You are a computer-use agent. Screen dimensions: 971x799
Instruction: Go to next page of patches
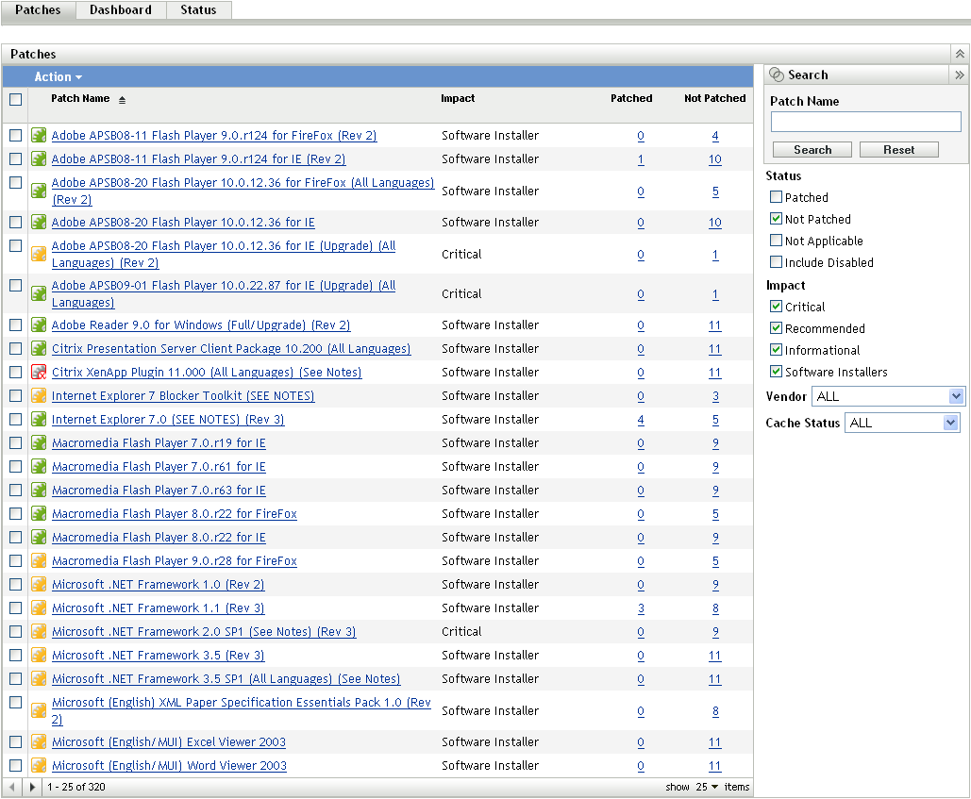coord(32,788)
